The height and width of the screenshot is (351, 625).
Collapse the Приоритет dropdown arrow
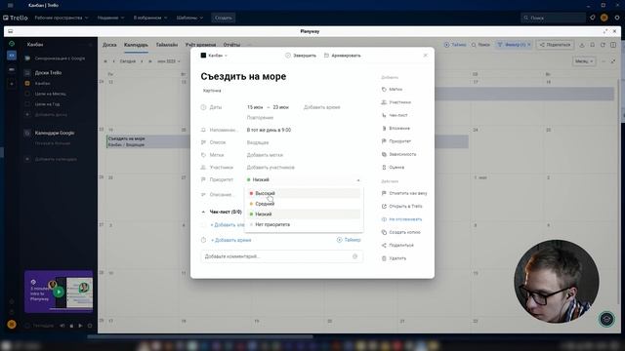coord(358,180)
